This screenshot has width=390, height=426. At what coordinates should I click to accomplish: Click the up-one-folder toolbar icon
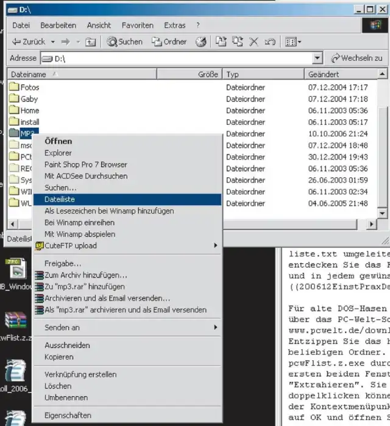90,42
